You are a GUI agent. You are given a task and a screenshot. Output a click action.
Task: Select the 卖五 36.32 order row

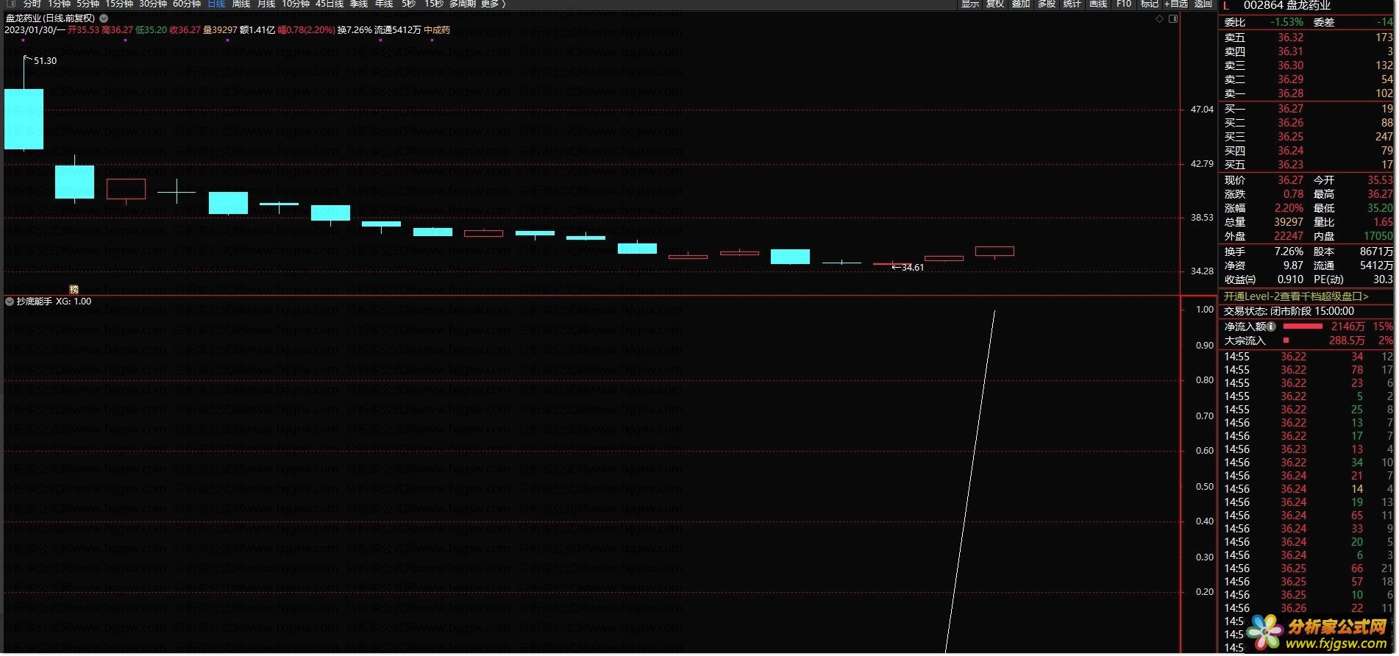click(x=1309, y=38)
